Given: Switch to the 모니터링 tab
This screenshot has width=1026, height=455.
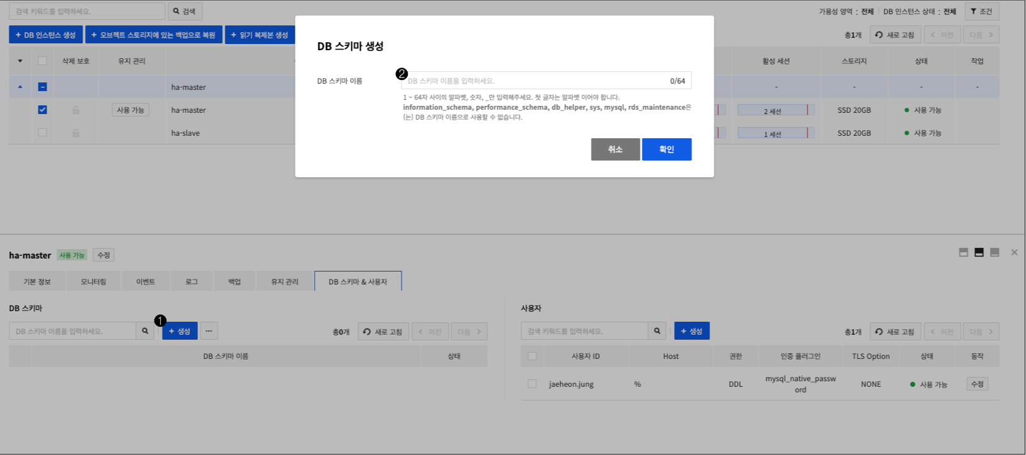Looking at the screenshot, I should click(94, 281).
